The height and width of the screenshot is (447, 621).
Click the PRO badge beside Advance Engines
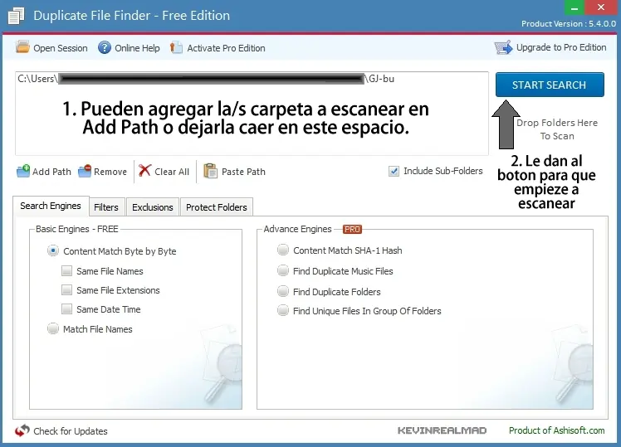352,229
